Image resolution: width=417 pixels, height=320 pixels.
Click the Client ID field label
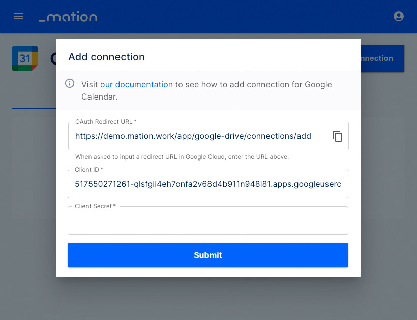[89, 170]
